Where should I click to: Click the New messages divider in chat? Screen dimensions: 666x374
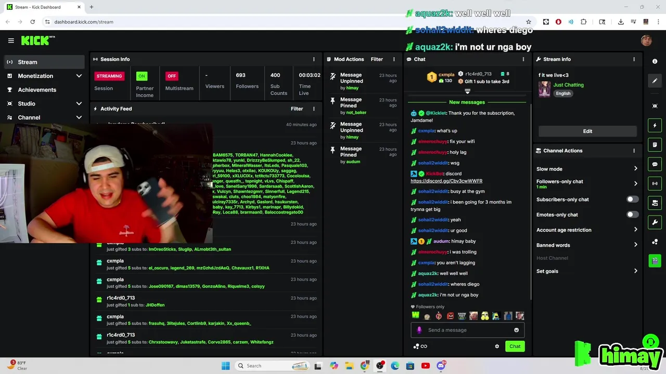(467, 102)
